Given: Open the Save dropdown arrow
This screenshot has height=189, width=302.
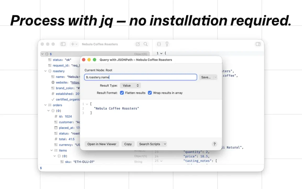Looking at the screenshot, I should point(215,77).
